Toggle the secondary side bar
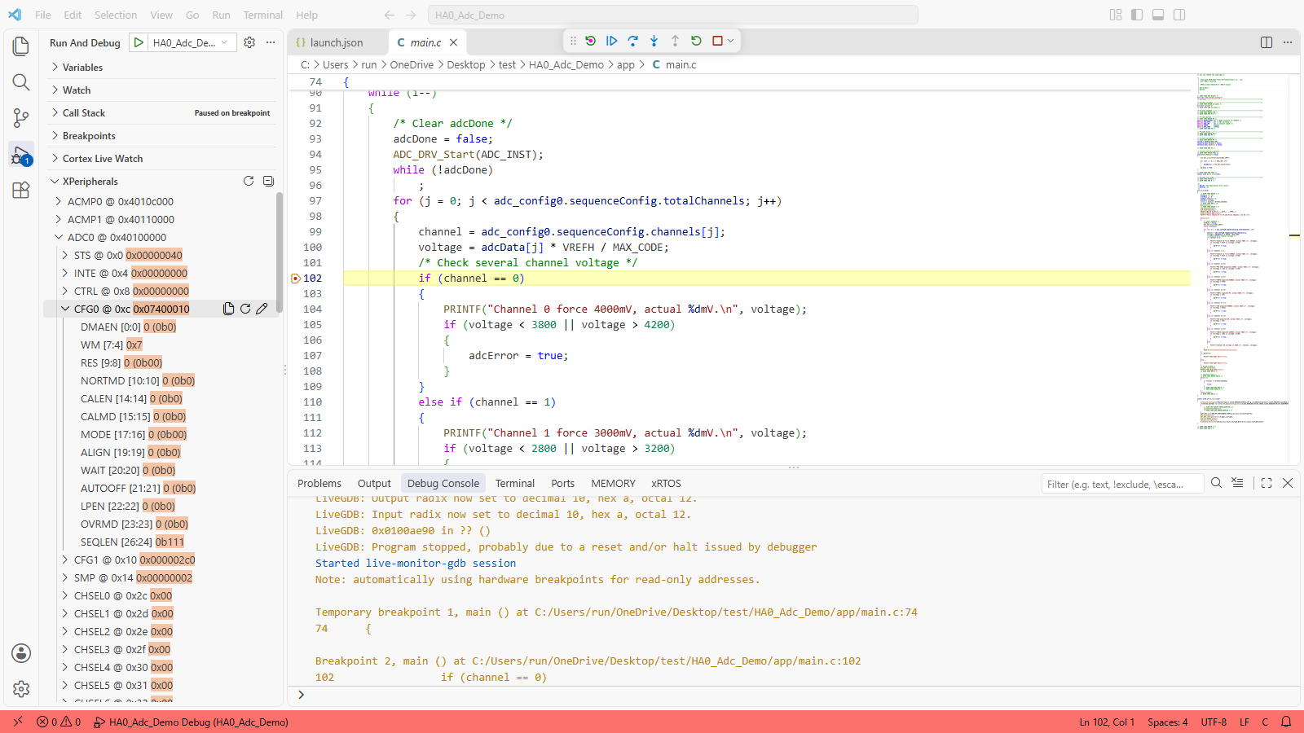This screenshot has height=733, width=1304. [x=1179, y=15]
